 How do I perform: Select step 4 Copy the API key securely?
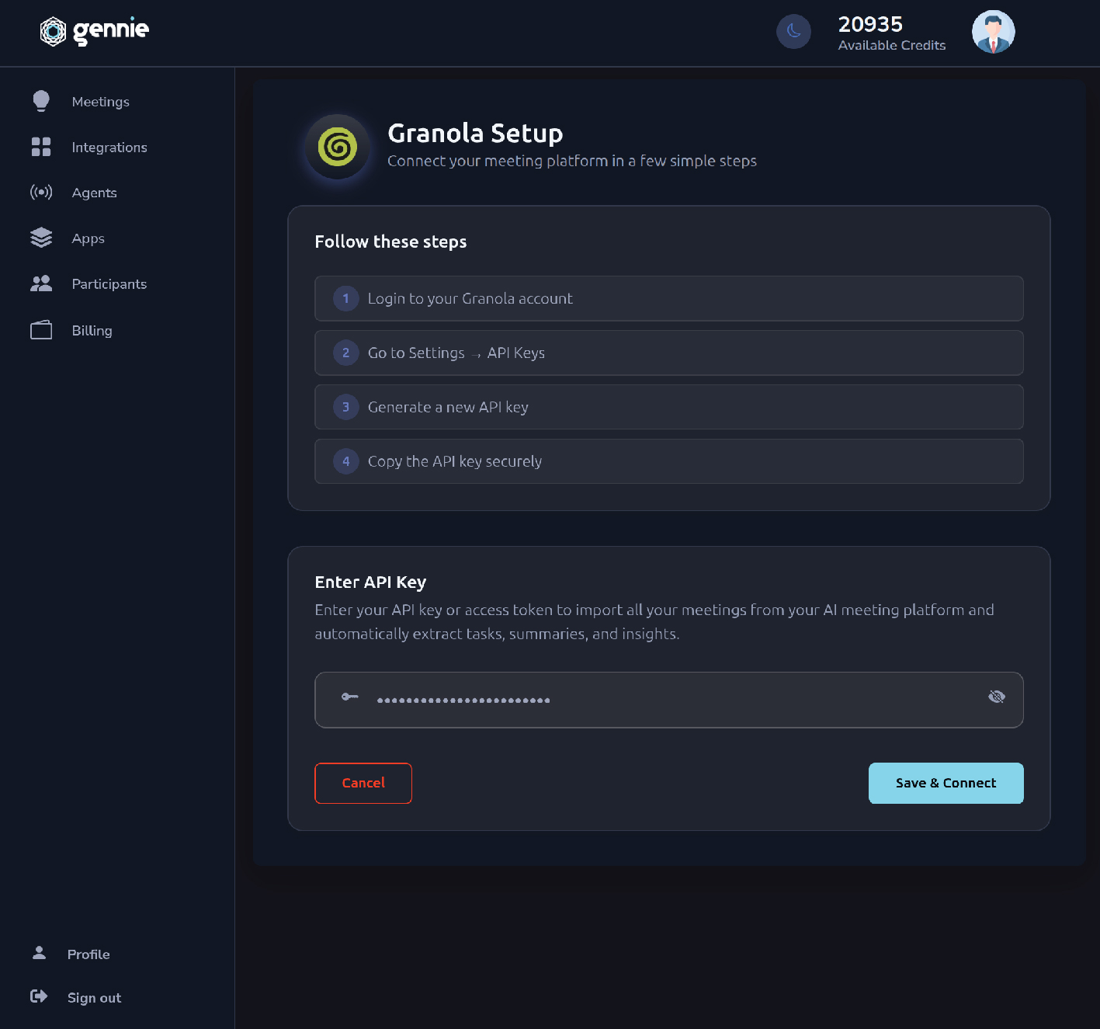pyautogui.click(x=669, y=461)
